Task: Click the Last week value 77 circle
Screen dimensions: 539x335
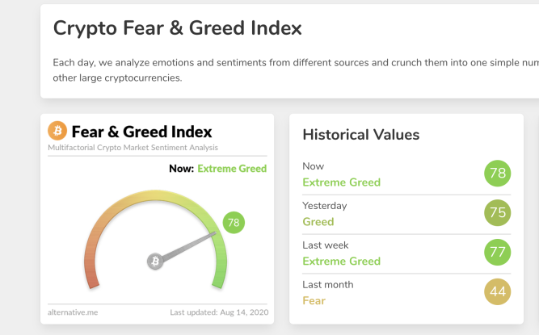Action: click(498, 253)
